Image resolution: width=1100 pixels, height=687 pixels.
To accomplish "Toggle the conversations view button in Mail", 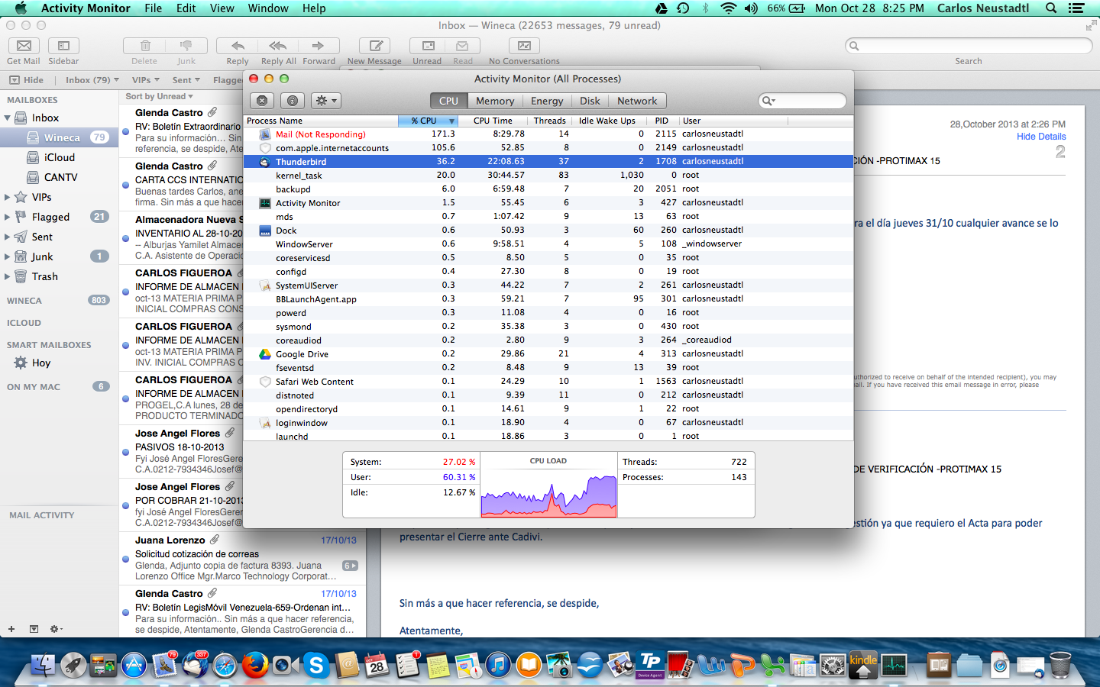I will 524,46.
